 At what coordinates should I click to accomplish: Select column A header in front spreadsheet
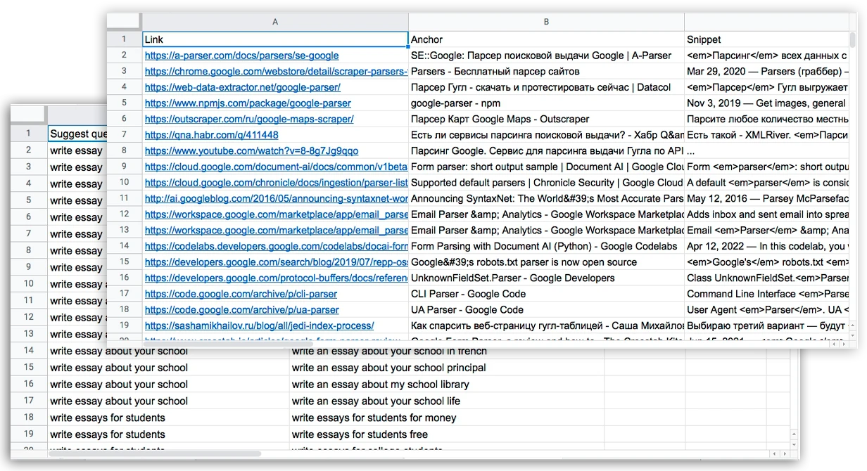[x=275, y=22]
